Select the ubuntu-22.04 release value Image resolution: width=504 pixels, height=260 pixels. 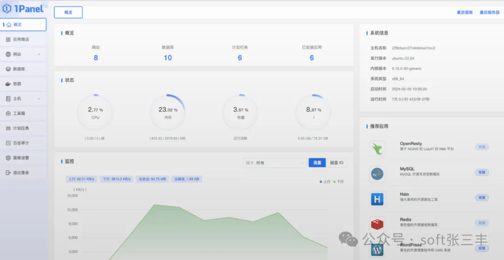coord(403,58)
